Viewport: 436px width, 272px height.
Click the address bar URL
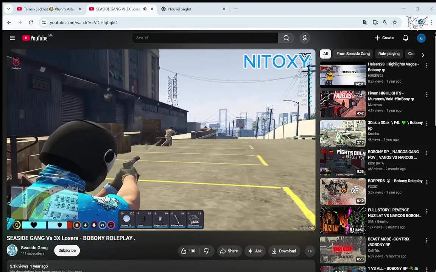click(x=84, y=23)
